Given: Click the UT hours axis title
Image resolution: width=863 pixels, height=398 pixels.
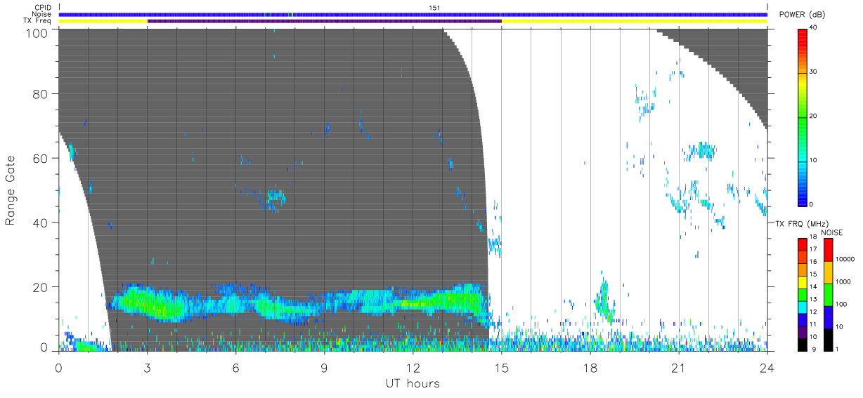Looking at the screenshot, I should click(413, 384).
